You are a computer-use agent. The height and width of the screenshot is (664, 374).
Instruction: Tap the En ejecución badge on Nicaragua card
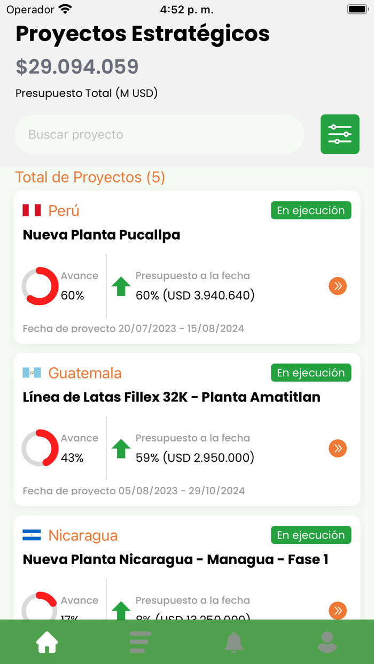tap(311, 535)
